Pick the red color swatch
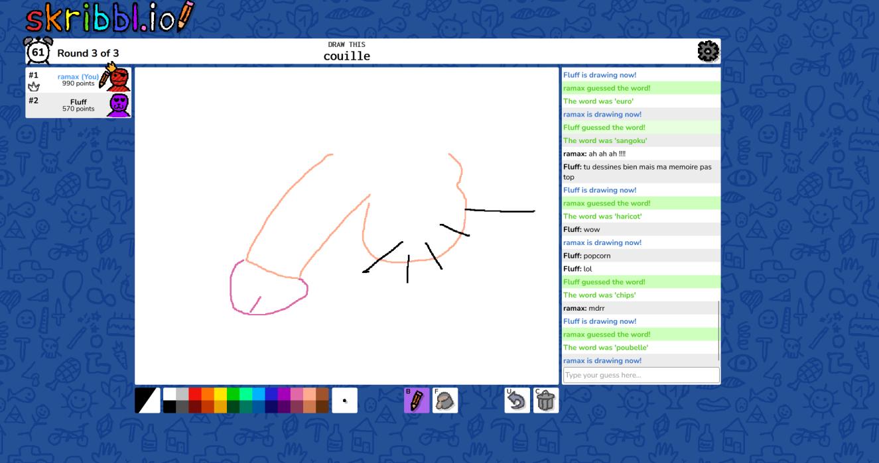879x463 pixels. [195, 394]
